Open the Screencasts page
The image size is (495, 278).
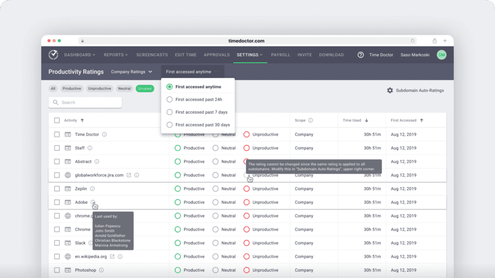[x=152, y=55]
